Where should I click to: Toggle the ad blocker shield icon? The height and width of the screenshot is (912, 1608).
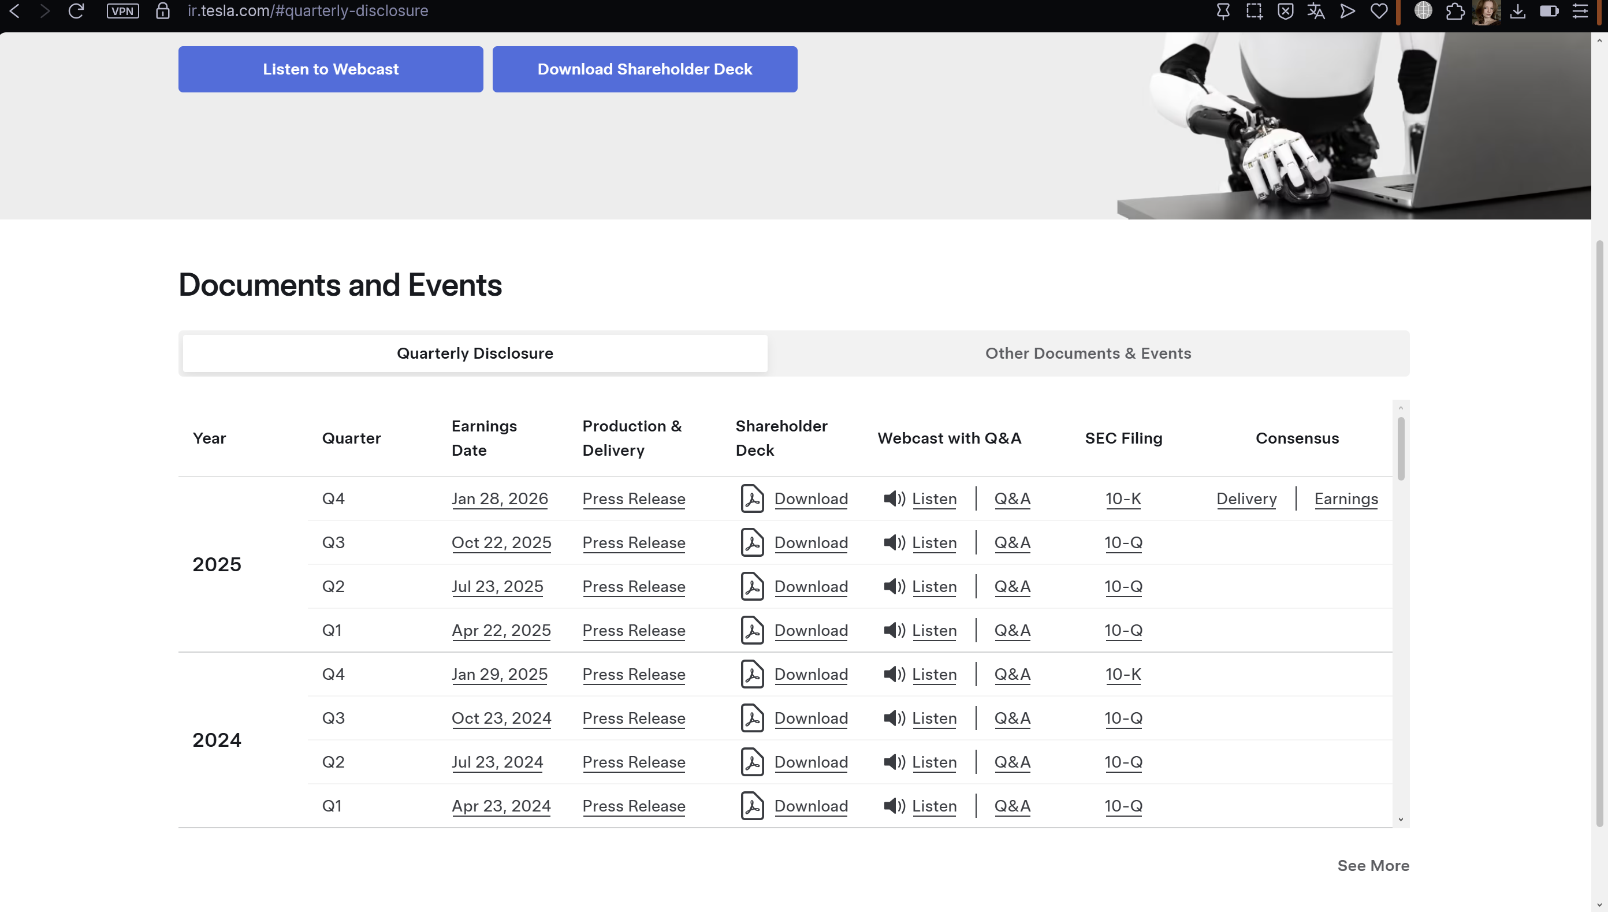(1285, 10)
